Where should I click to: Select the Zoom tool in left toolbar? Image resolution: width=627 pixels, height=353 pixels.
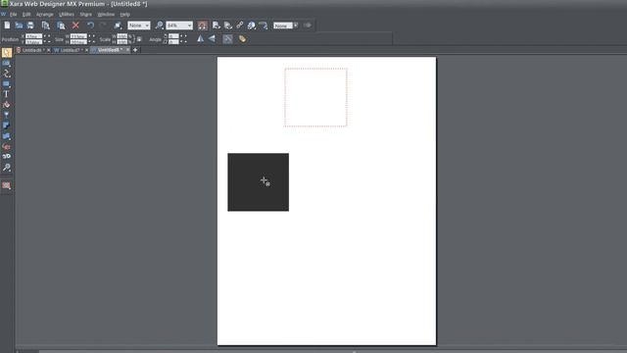coord(7,168)
